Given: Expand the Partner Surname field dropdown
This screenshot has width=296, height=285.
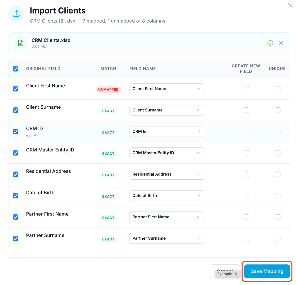Looking at the screenshot, I should pyautogui.click(x=167, y=238).
